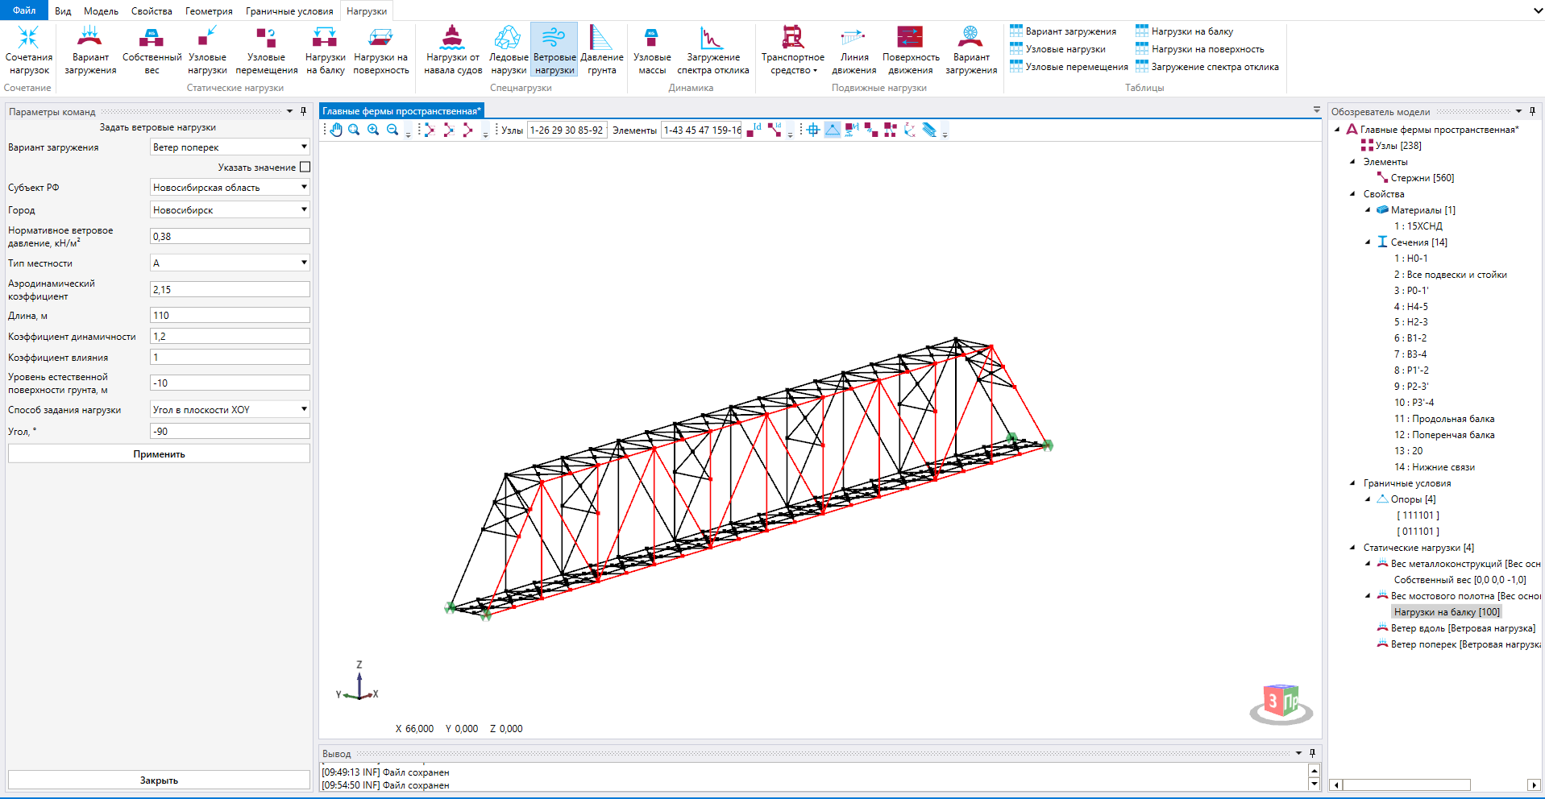Toggle Ветровые нагрузки tool

(554, 50)
